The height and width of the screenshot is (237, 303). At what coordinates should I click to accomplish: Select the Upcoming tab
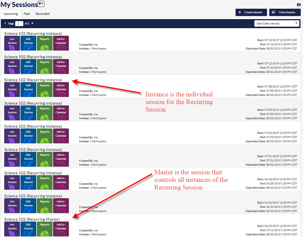11,14
